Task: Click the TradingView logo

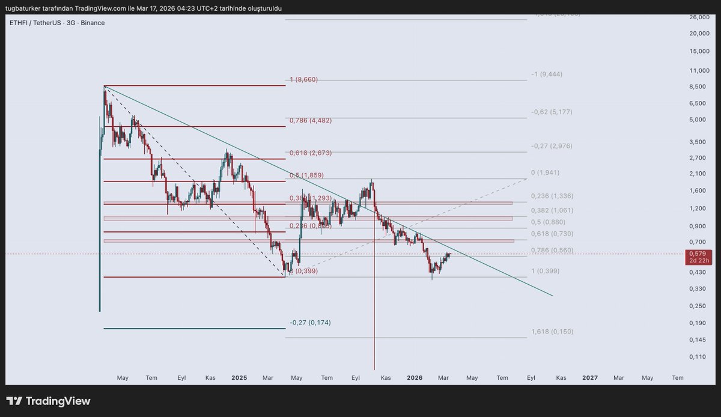Action: tap(48, 401)
